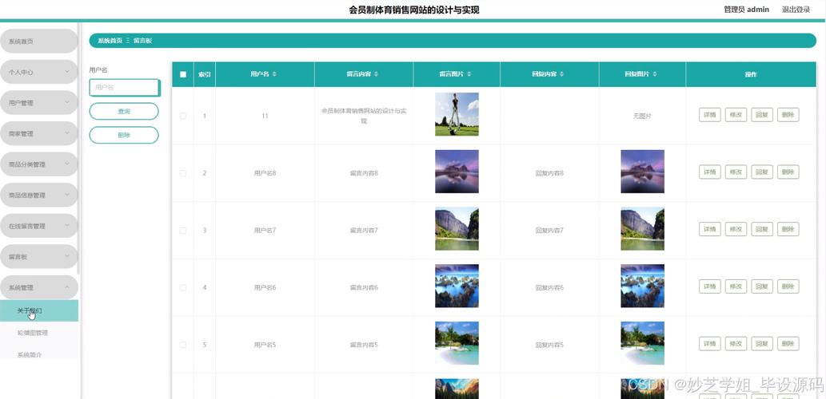This screenshot has height=399, width=826.
Task: Sort table by 留言内容 column arrows
Action: tap(376, 75)
